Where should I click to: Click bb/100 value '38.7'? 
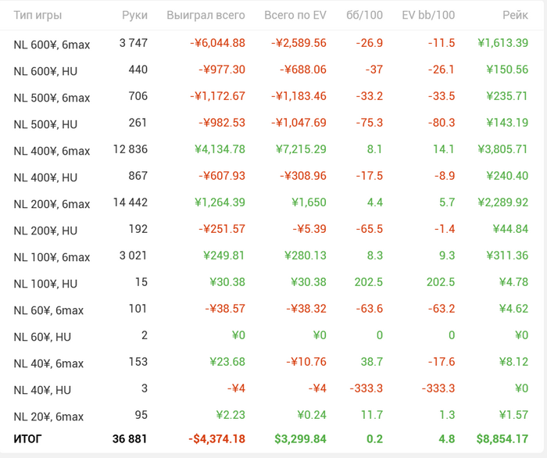(x=372, y=362)
